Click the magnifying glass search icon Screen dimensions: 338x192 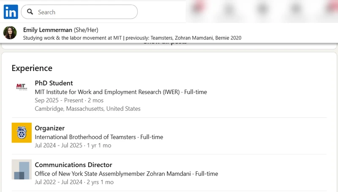point(30,12)
